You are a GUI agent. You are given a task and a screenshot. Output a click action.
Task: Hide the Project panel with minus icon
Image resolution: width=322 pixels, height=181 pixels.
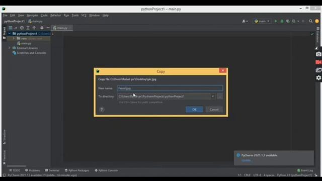click(x=48, y=28)
